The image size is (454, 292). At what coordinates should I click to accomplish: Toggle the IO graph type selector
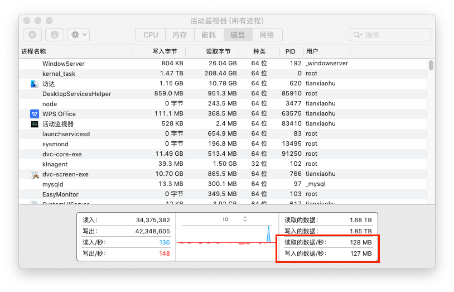(x=245, y=219)
